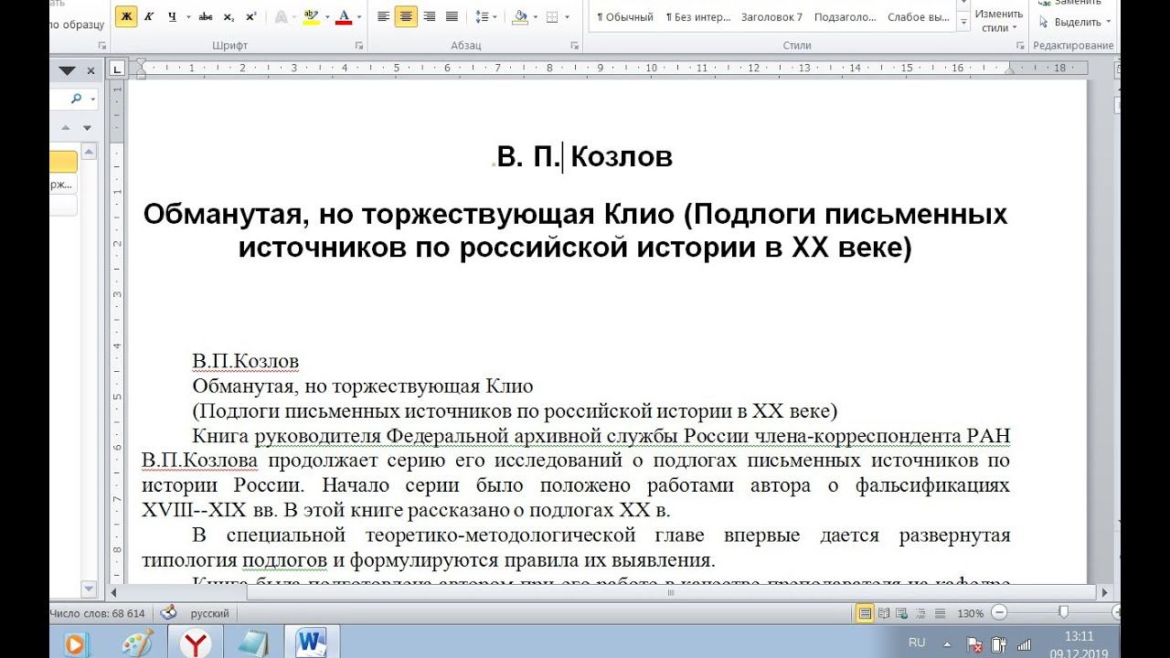Toggle bold formatting (Ж) button
1170x658 pixels.
(x=126, y=16)
